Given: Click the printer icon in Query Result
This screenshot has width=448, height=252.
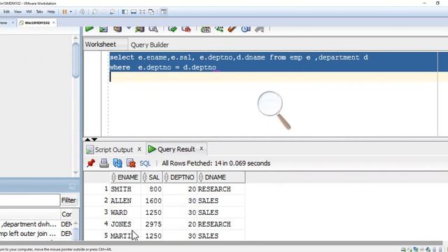Looking at the screenshot, I should coord(104,163).
